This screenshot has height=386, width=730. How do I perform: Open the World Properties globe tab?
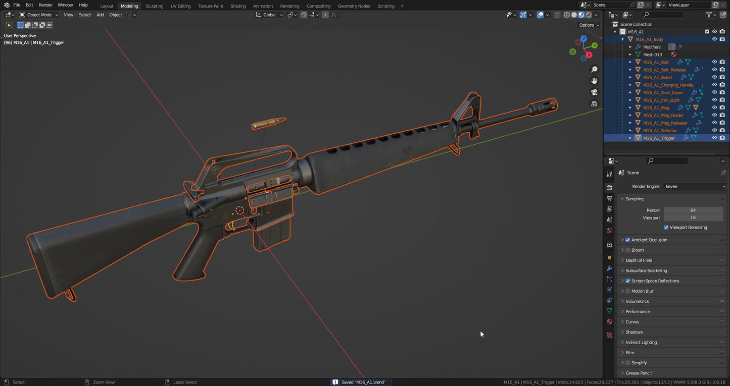tap(609, 231)
